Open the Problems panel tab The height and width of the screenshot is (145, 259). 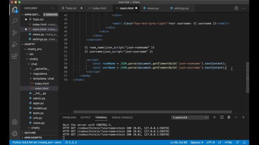pyautogui.click(x=69, y=117)
